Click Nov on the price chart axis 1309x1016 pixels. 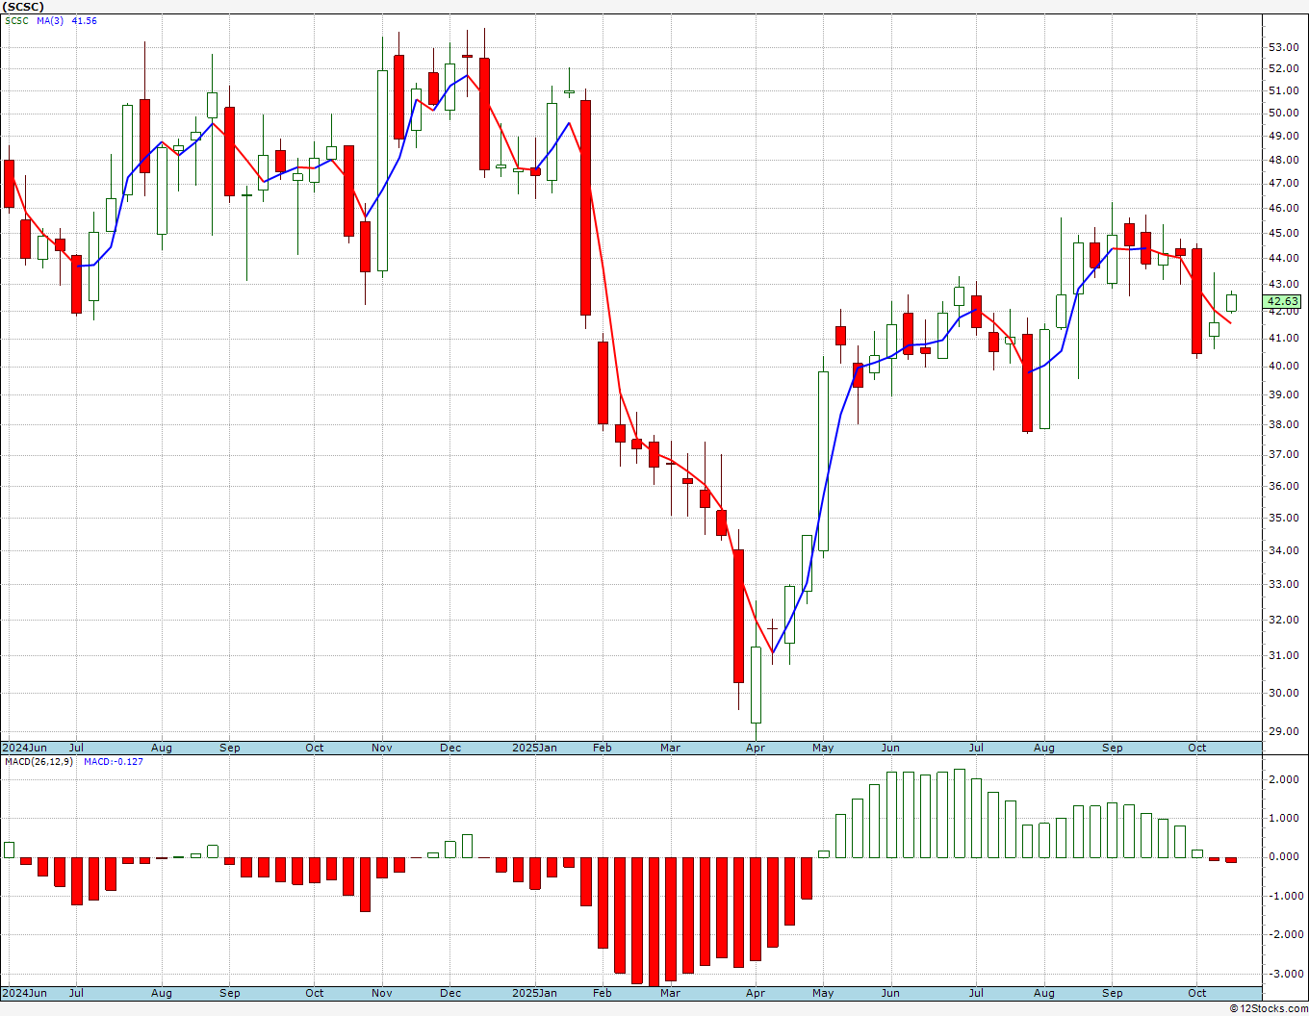pos(382,748)
